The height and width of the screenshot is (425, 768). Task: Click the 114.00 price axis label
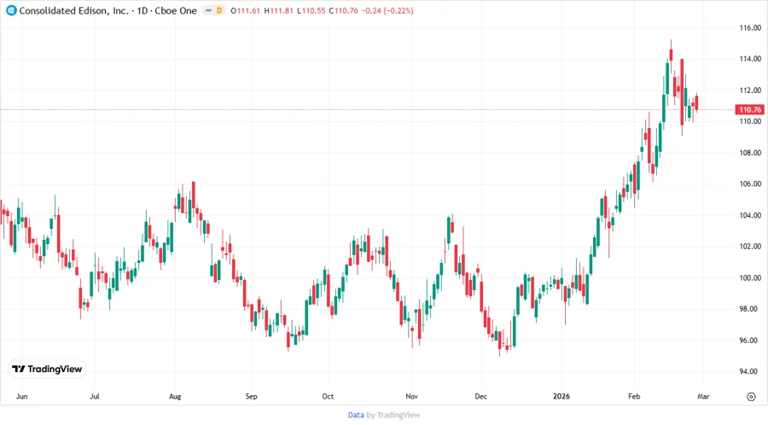tap(750, 59)
